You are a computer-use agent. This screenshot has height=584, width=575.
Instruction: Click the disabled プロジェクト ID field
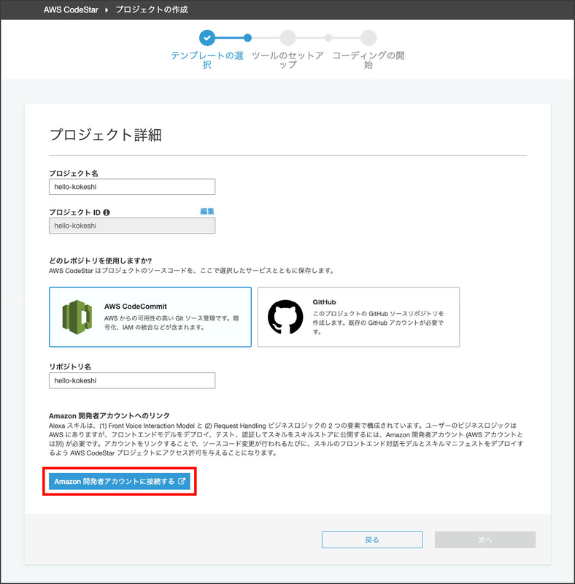pyautogui.click(x=132, y=226)
